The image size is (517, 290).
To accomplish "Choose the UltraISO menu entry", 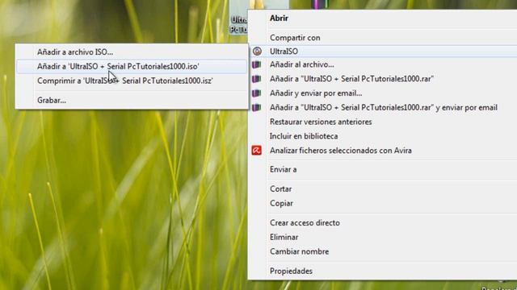I will pos(383,52).
